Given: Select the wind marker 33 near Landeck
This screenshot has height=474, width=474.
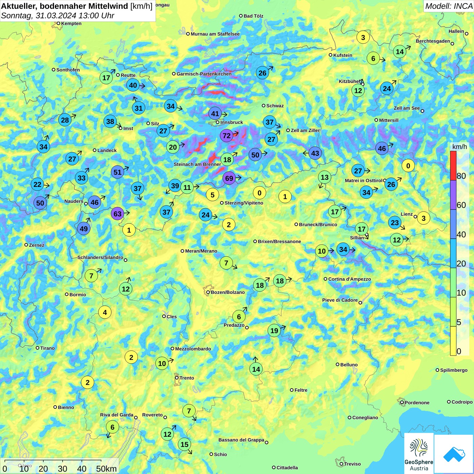Looking at the screenshot, I should [82, 178].
